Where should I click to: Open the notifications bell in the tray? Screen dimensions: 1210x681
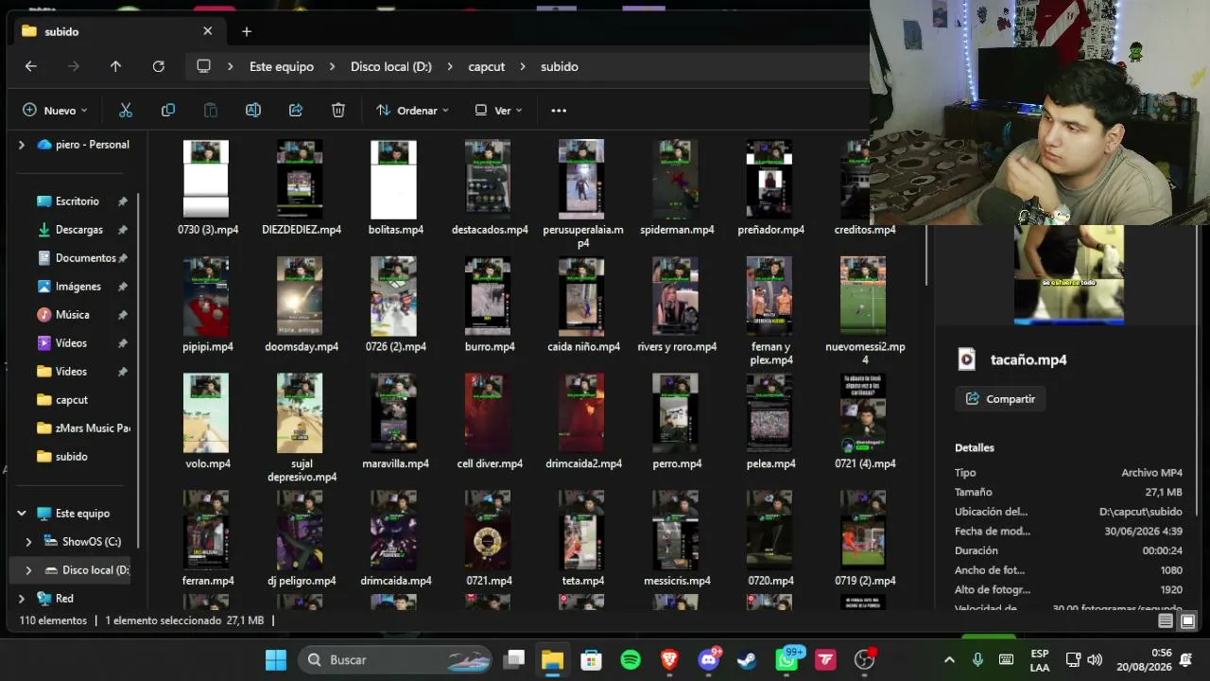coord(1186,659)
